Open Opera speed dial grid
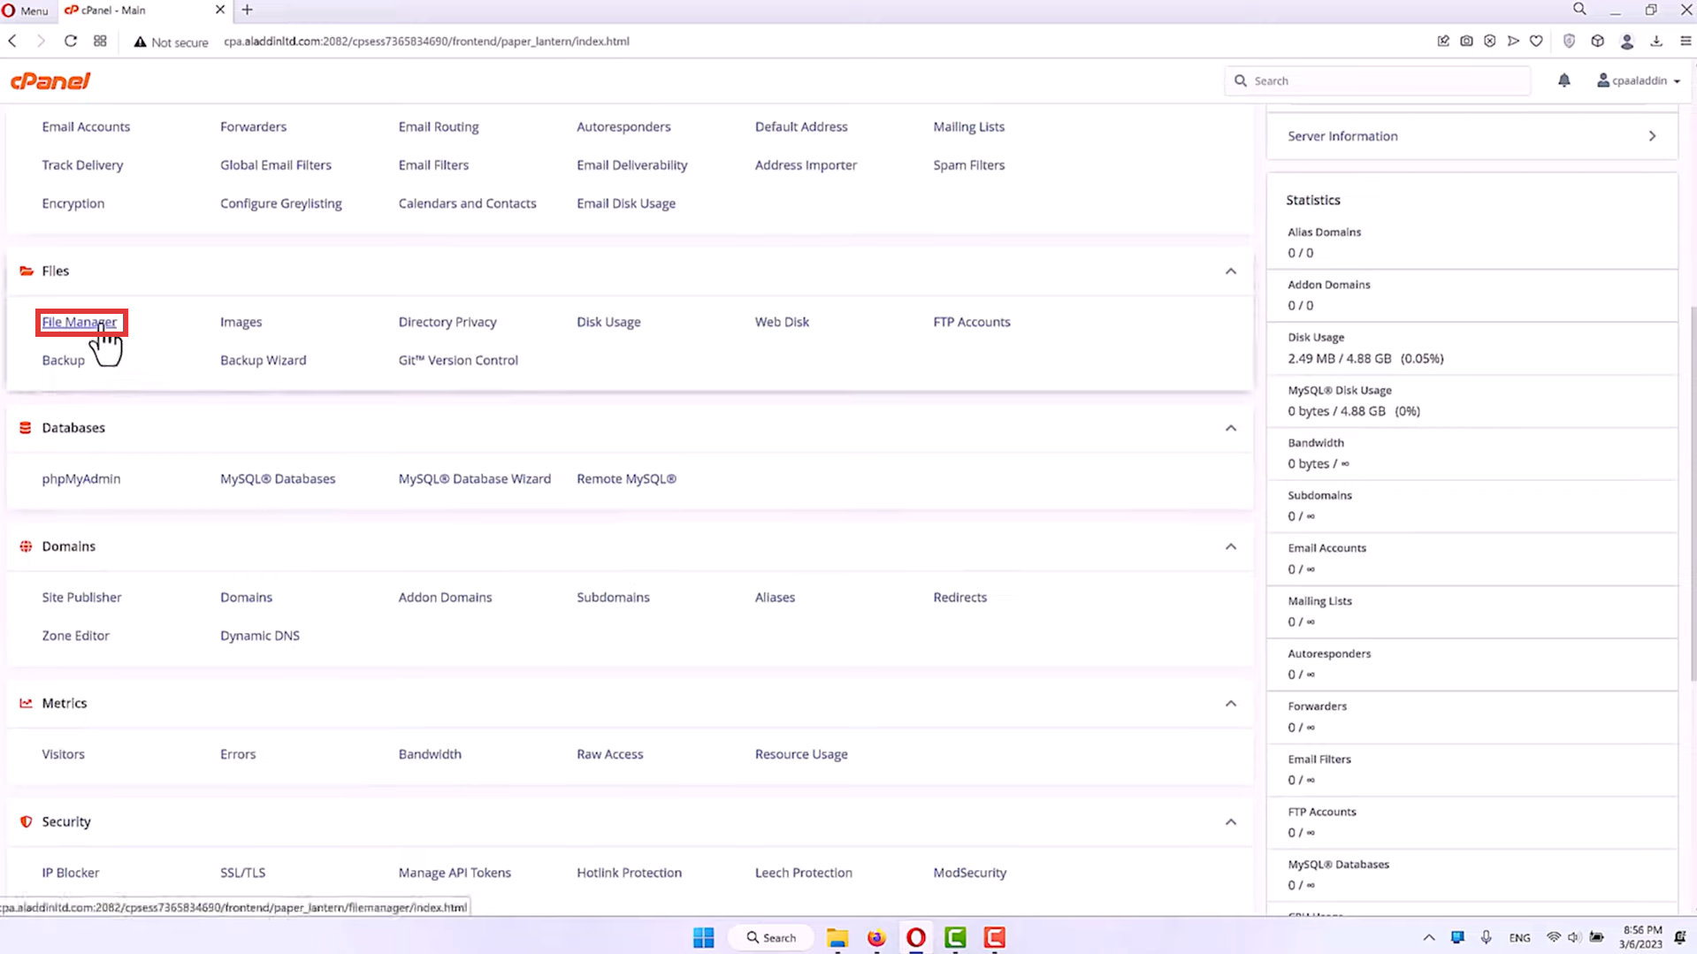1697x954 pixels. click(100, 42)
